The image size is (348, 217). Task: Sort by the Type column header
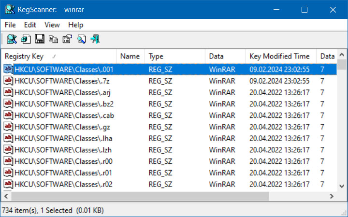[x=175, y=57]
